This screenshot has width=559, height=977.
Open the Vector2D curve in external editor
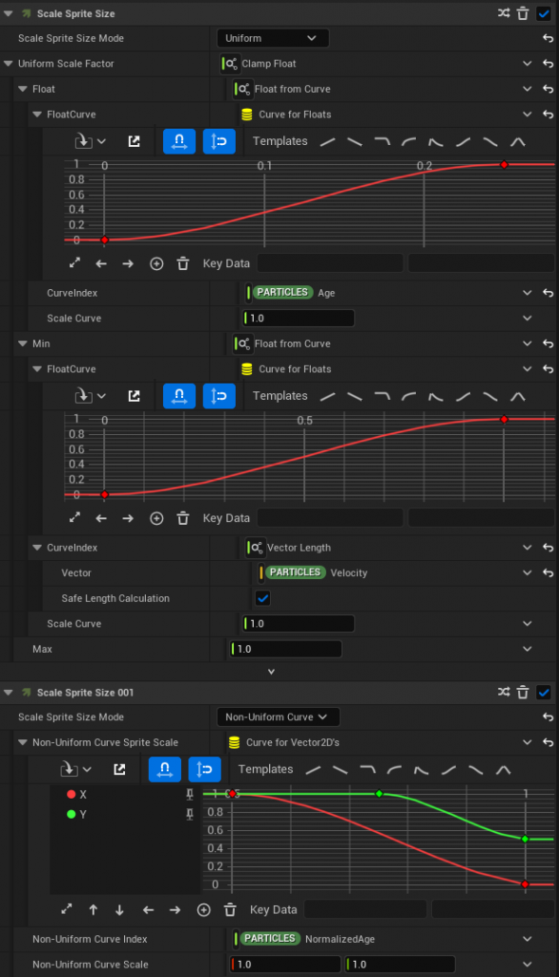(119, 770)
